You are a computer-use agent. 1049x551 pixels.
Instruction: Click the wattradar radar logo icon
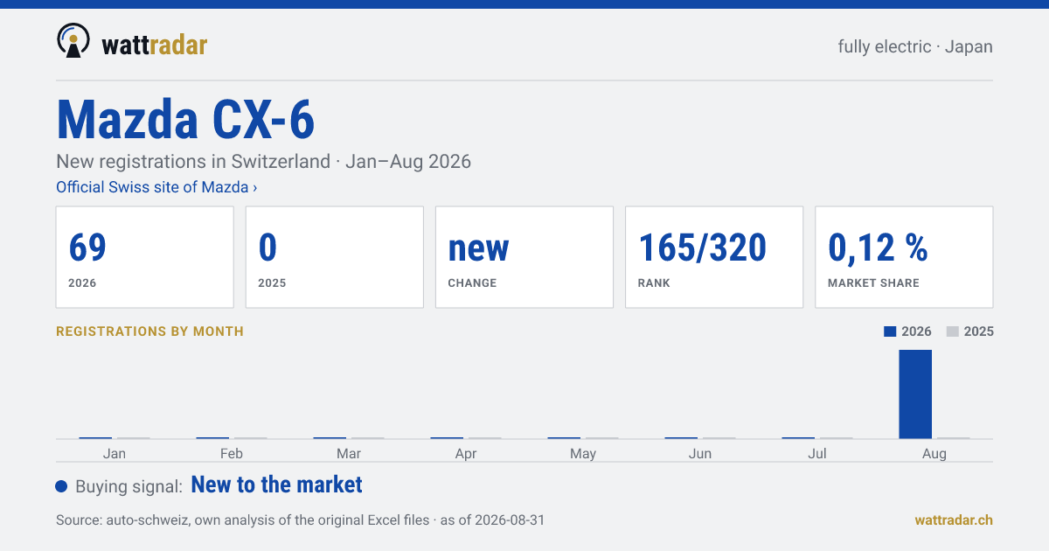point(73,41)
